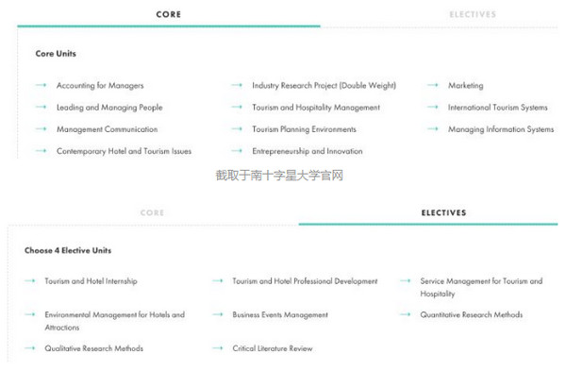Open Tourism and Hotel Professional Development

point(305,281)
